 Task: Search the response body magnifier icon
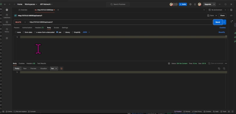[x=224, y=69]
